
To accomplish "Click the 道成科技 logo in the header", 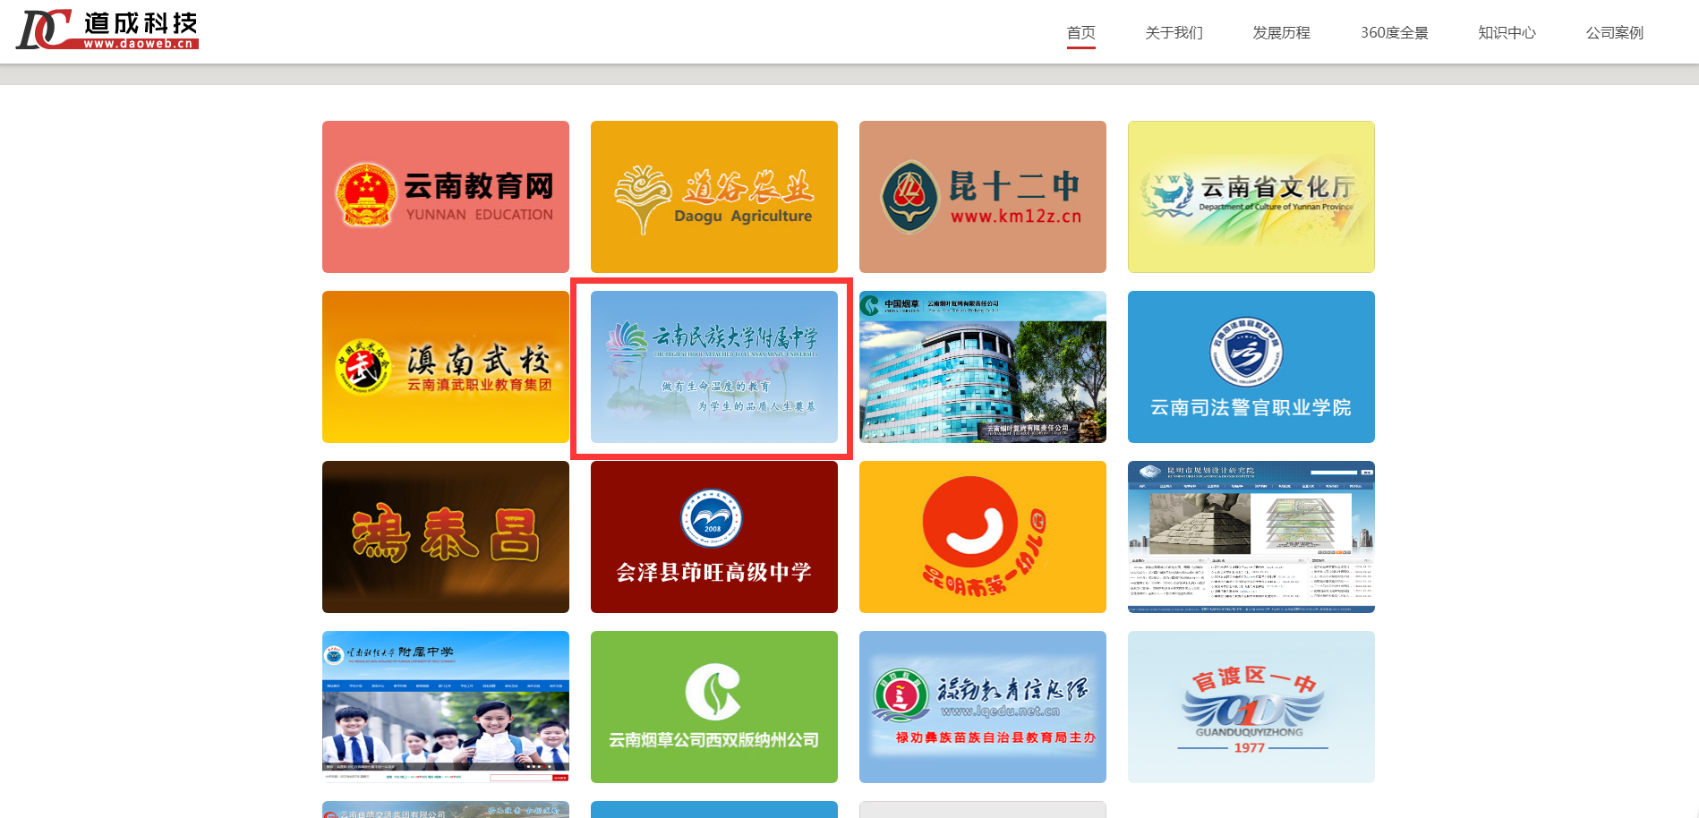I will click(x=107, y=30).
